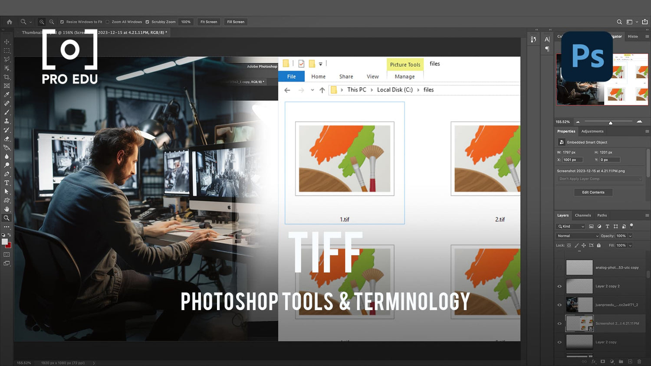Select the Eyedropper tool
The height and width of the screenshot is (366, 651).
pyautogui.click(x=7, y=95)
